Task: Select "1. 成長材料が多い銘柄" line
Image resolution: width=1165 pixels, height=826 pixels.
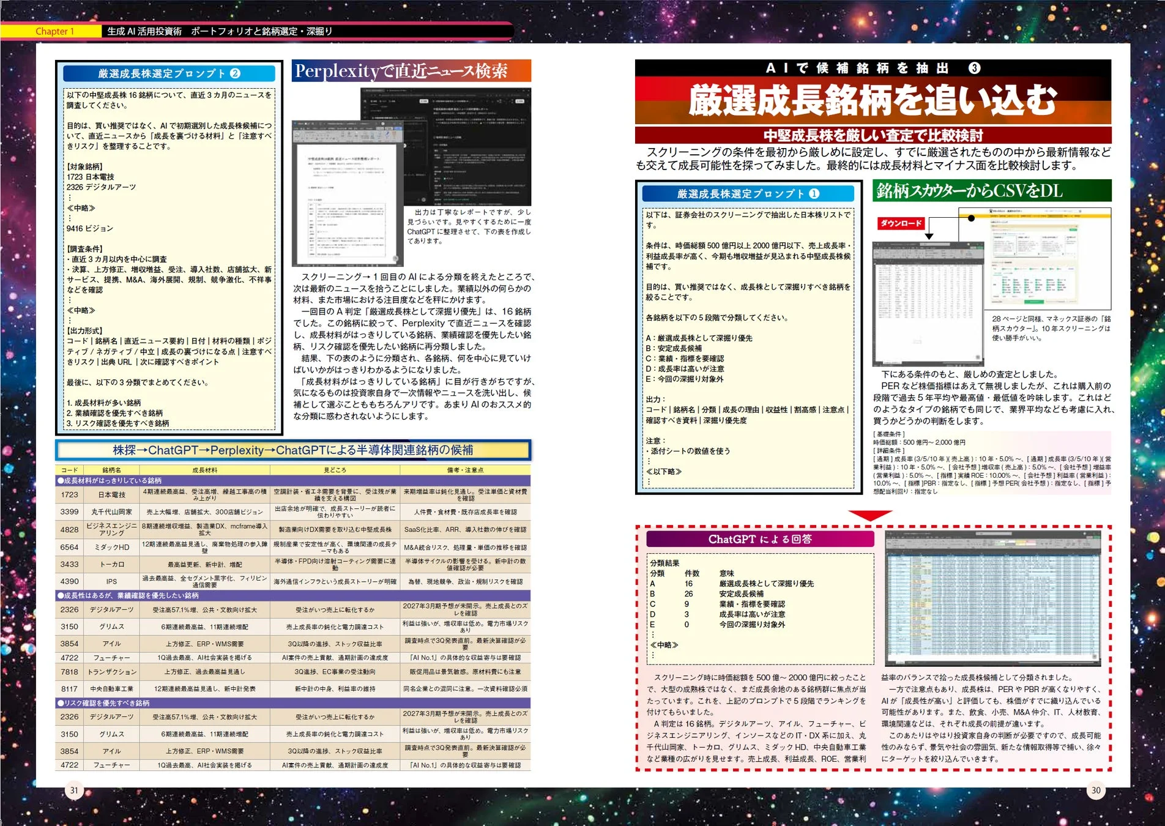Action: click(104, 403)
